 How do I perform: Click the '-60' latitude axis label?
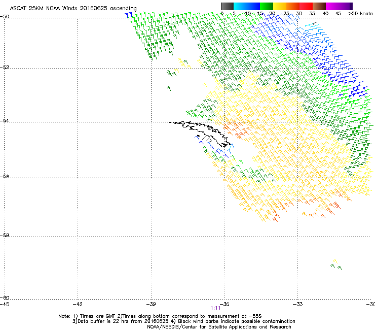(5, 298)
